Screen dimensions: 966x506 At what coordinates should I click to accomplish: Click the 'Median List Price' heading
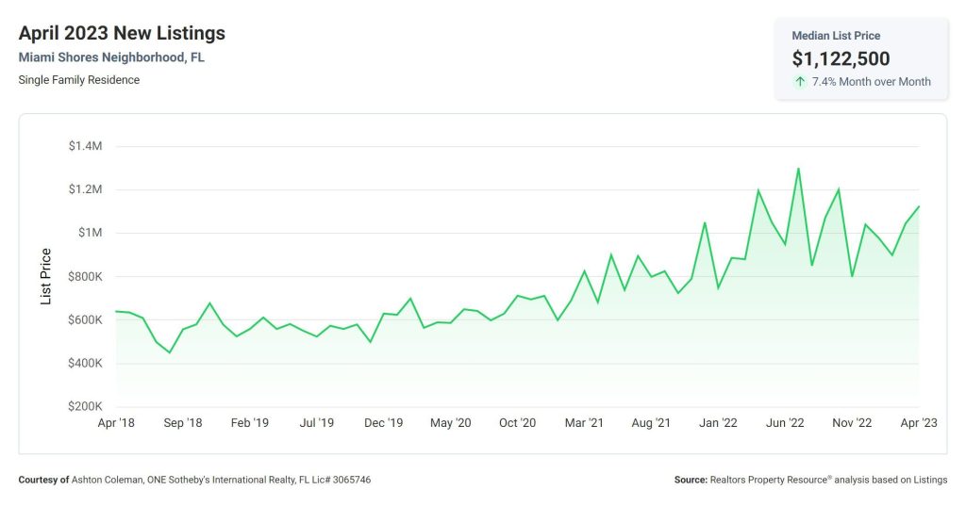click(836, 36)
